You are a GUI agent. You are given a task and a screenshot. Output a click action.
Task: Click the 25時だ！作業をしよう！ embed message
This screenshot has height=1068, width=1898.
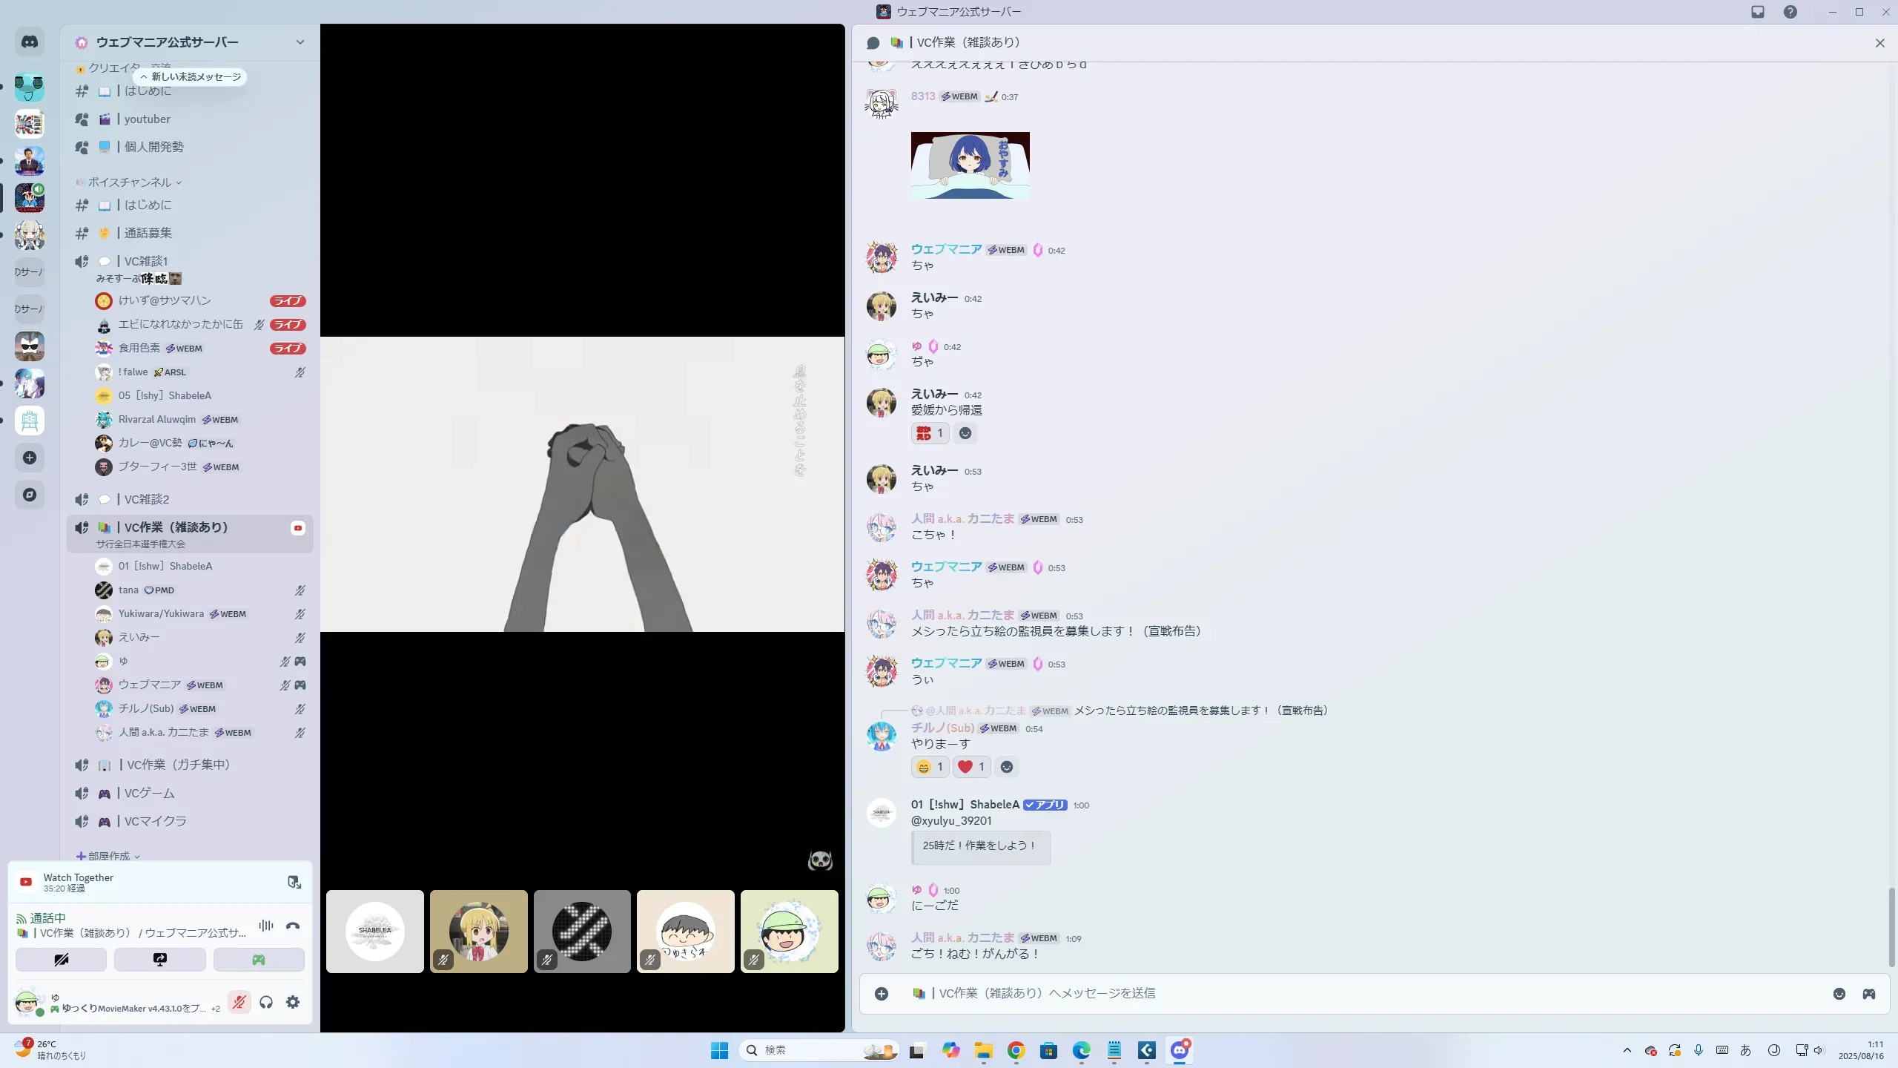(979, 845)
